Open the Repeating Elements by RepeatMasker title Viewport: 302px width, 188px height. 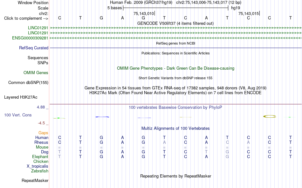point(176,176)
